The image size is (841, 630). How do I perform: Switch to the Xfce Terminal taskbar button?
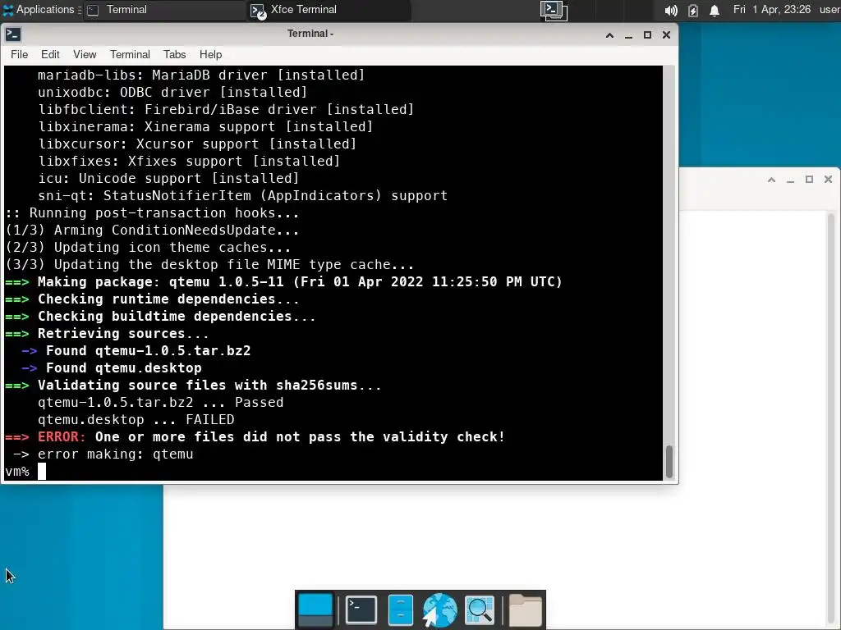(329, 10)
